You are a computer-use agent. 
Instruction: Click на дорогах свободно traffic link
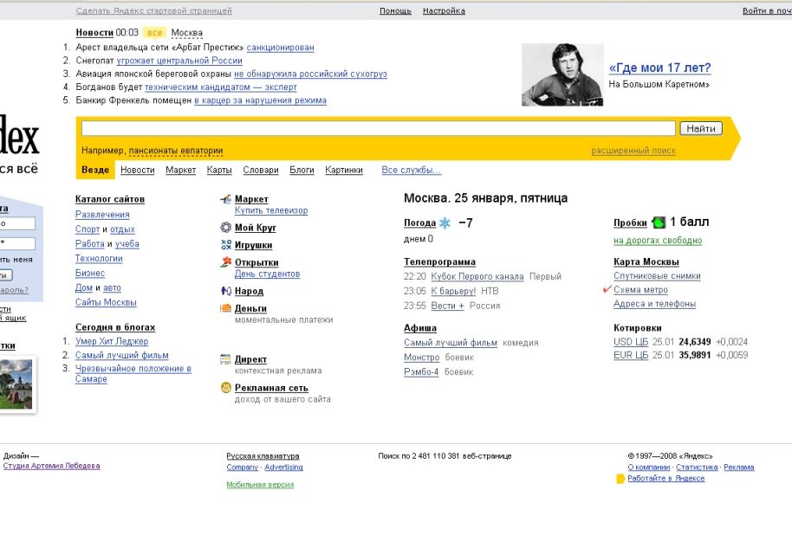pos(658,241)
